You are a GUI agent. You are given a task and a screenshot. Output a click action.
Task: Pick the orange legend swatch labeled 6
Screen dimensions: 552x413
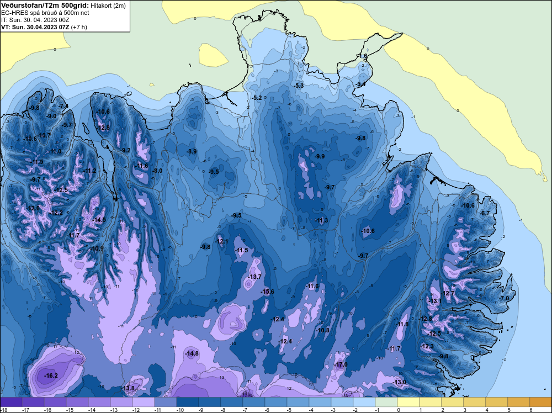(541, 402)
